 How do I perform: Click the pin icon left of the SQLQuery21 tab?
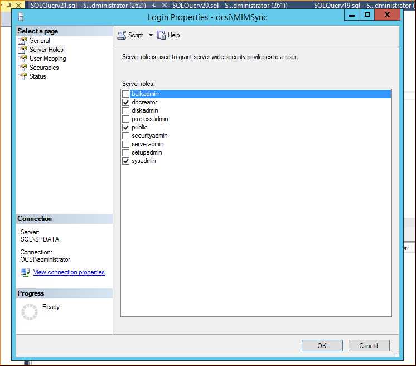click(x=9, y=5)
